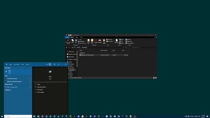Select the Web filter tab in search
210x118 pixels.
pos(23,64)
